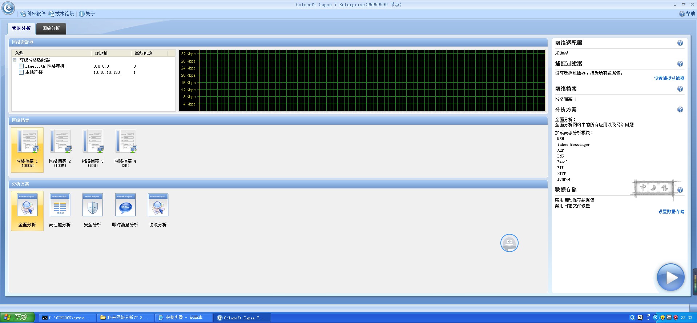Select the 协议分析 scheme

pos(158,211)
